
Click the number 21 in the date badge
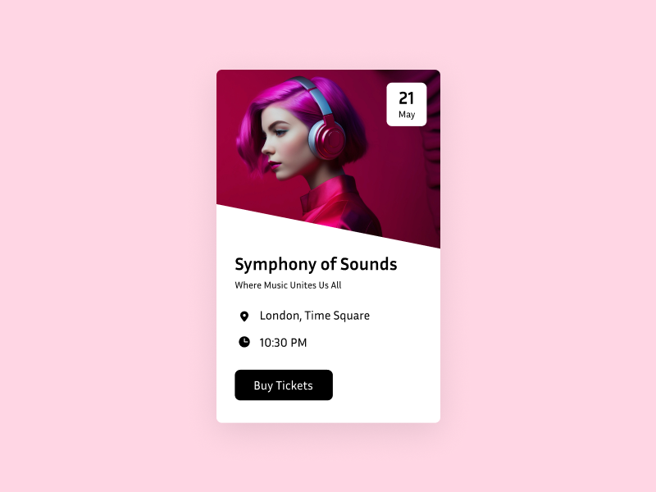click(406, 98)
